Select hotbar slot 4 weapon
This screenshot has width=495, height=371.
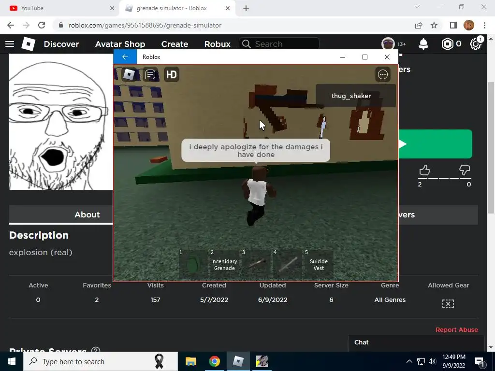click(287, 264)
